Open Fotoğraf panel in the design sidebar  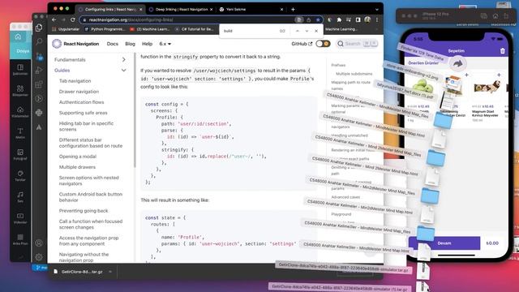point(20,154)
